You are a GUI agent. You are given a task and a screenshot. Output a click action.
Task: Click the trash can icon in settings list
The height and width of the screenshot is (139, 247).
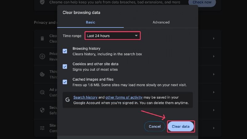42,38
